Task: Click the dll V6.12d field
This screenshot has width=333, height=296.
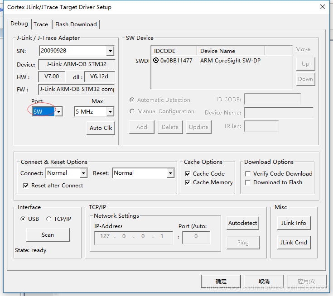Action: (99, 77)
